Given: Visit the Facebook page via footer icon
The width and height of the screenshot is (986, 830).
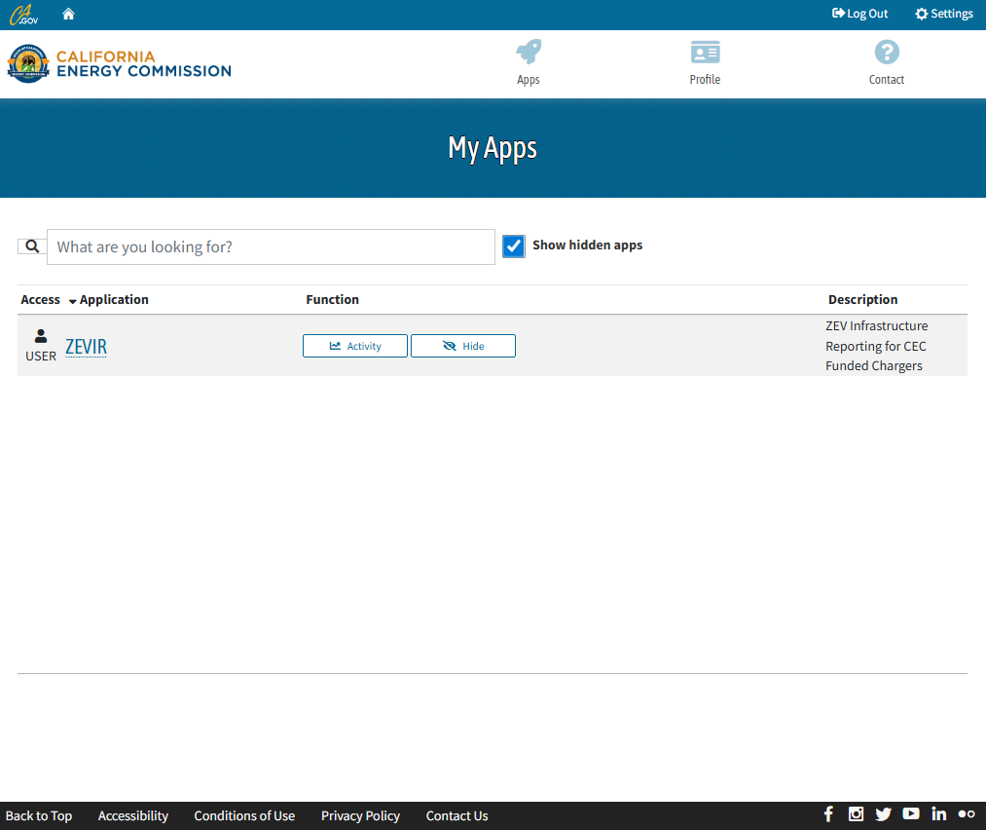Looking at the screenshot, I should click(x=828, y=814).
